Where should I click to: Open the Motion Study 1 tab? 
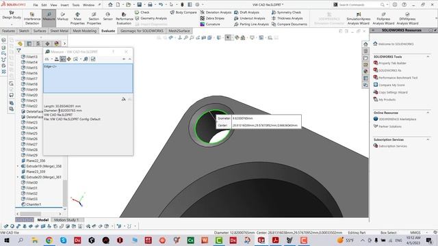(66, 220)
